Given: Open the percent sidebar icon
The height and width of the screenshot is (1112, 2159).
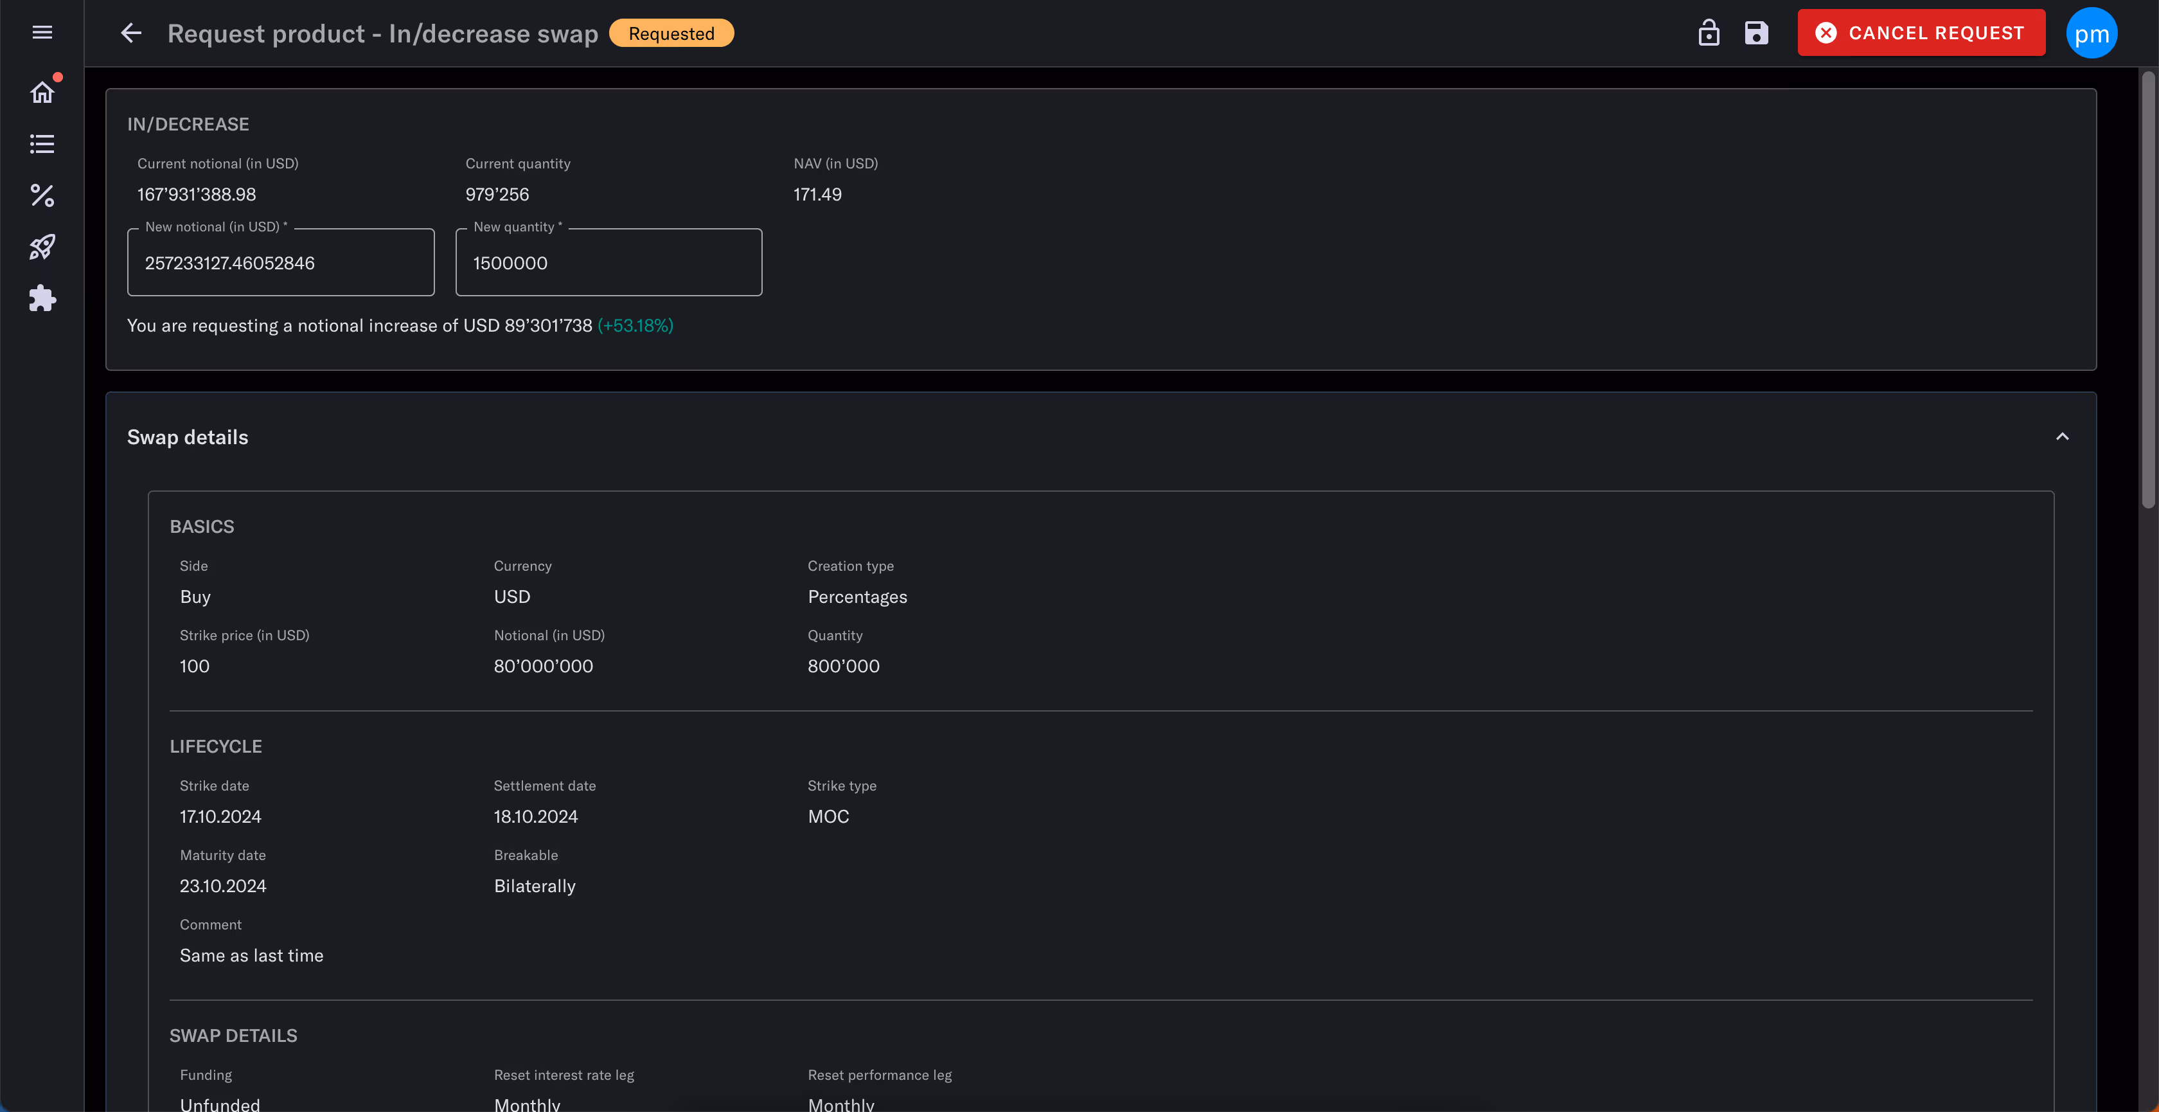Looking at the screenshot, I should coord(42,195).
